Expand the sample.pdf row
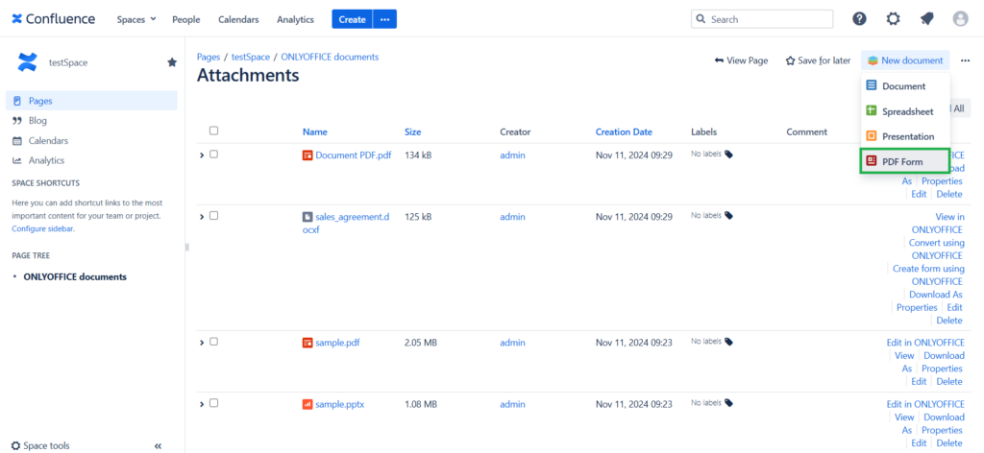Image resolution: width=984 pixels, height=453 pixels. 202,342
